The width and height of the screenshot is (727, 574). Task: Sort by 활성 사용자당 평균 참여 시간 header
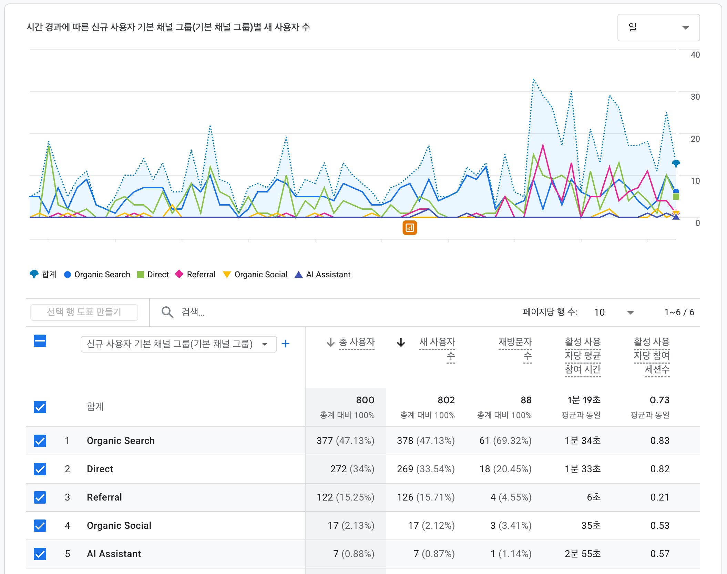pyautogui.click(x=583, y=356)
